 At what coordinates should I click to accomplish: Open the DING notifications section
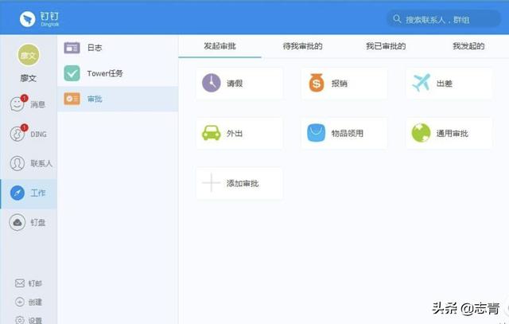click(x=28, y=134)
